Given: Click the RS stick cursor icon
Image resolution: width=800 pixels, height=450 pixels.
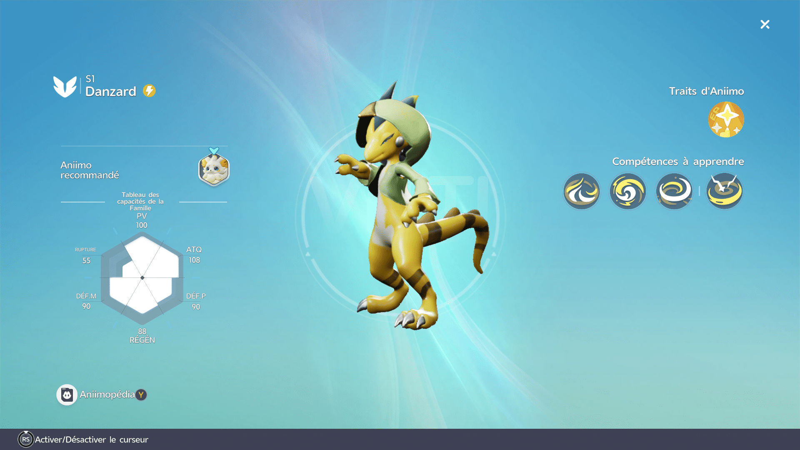Looking at the screenshot, I should 26,439.
